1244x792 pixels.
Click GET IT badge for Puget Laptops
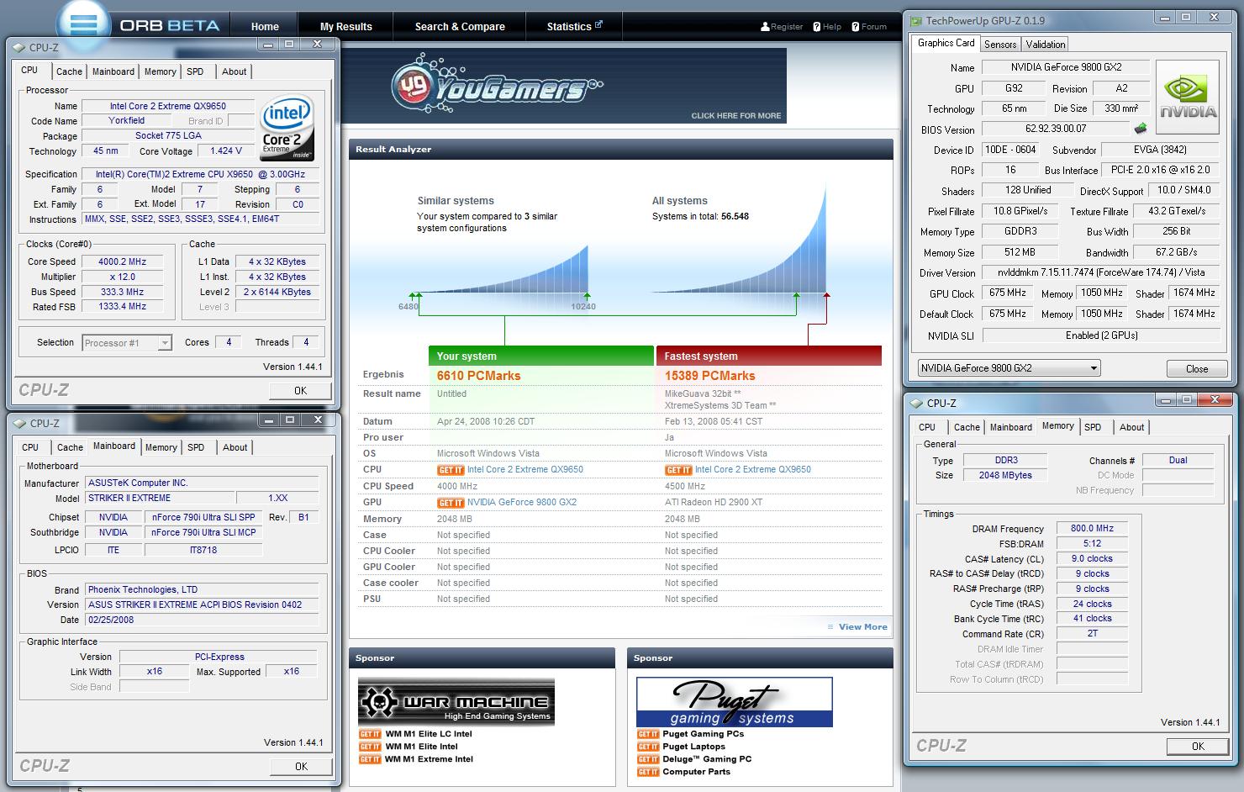[648, 747]
